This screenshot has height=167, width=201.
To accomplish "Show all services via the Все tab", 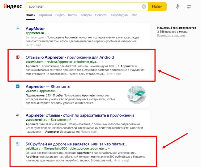I will (135, 15).
